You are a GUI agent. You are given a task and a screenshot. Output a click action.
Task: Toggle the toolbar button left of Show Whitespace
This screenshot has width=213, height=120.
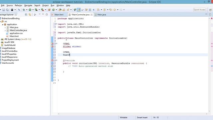click(x=90, y=10)
